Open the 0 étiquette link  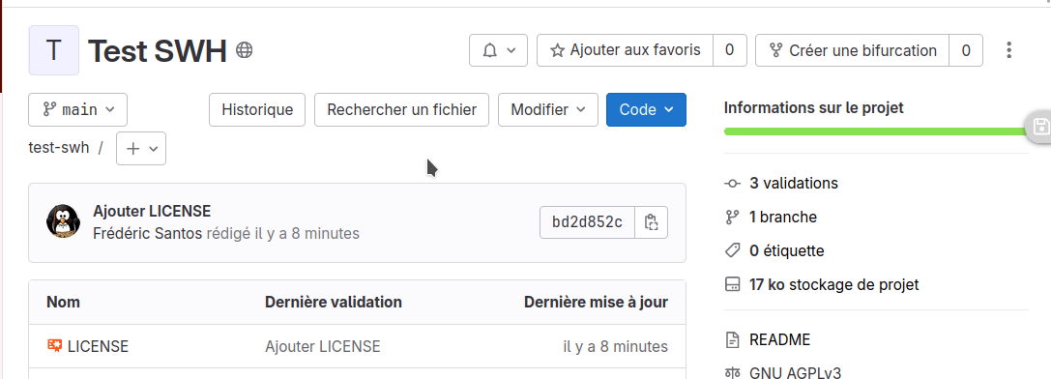(787, 250)
